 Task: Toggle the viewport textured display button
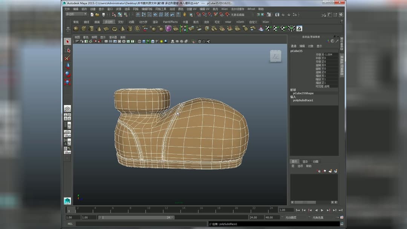tap(157, 41)
